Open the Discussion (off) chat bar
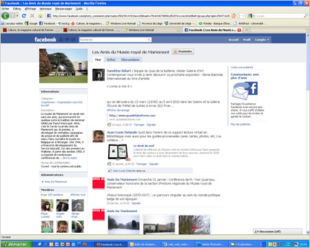This screenshot has height=248, width=310. (x=278, y=231)
